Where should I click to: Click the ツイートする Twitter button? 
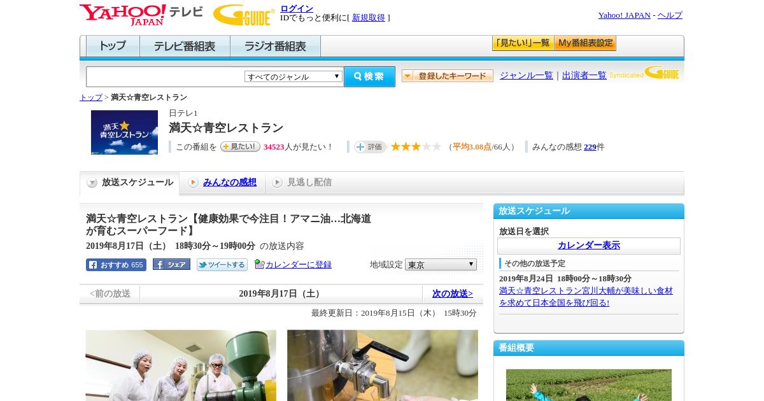(x=222, y=265)
